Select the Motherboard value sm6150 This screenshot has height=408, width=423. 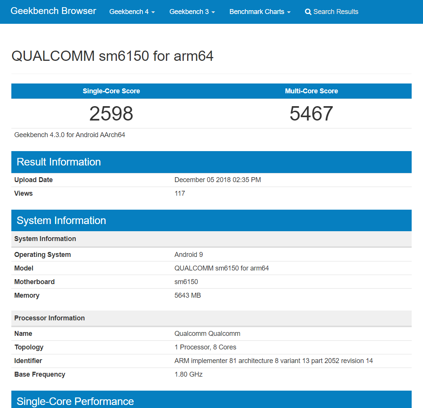click(186, 282)
